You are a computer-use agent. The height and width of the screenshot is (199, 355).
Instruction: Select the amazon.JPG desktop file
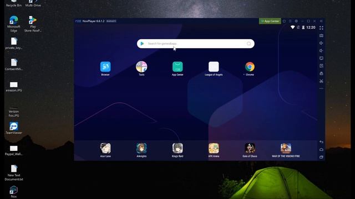click(14, 87)
